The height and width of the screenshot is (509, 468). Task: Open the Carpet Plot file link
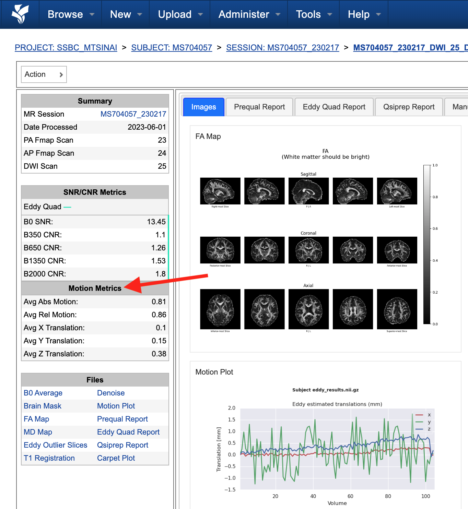tap(116, 458)
